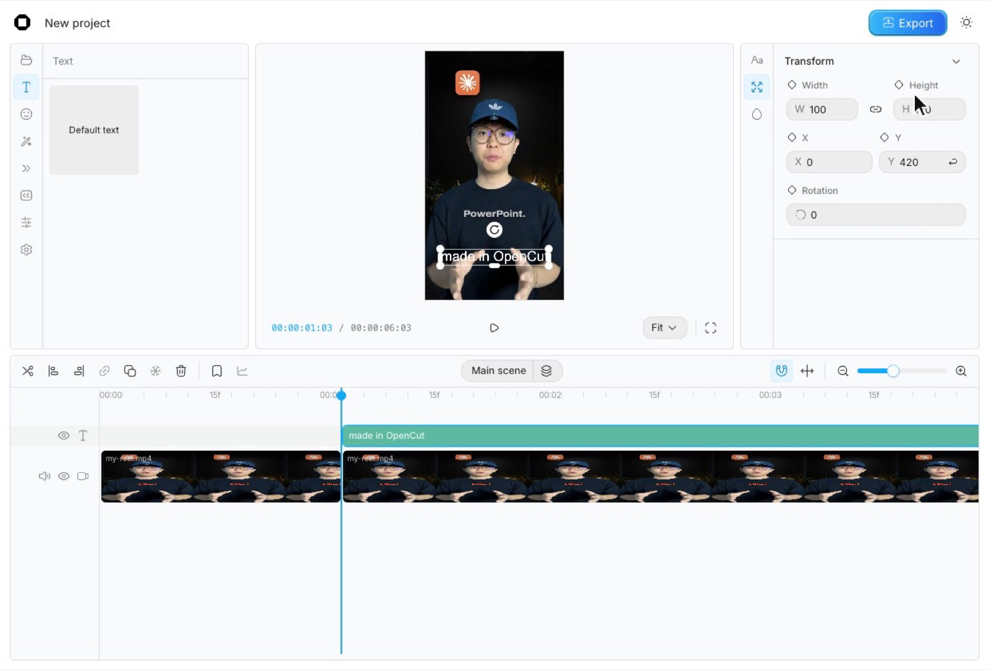
Task: Open the graph editor icon in timeline toolbar
Action: [x=242, y=371]
